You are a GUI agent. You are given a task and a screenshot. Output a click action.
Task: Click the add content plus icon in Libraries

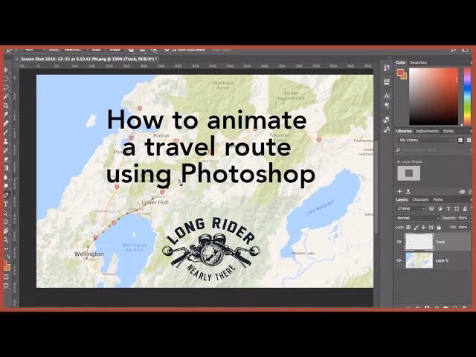(x=400, y=191)
